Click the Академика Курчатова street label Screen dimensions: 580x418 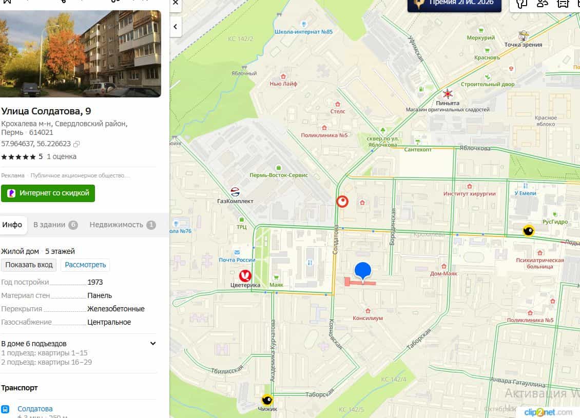click(x=273, y=350)
